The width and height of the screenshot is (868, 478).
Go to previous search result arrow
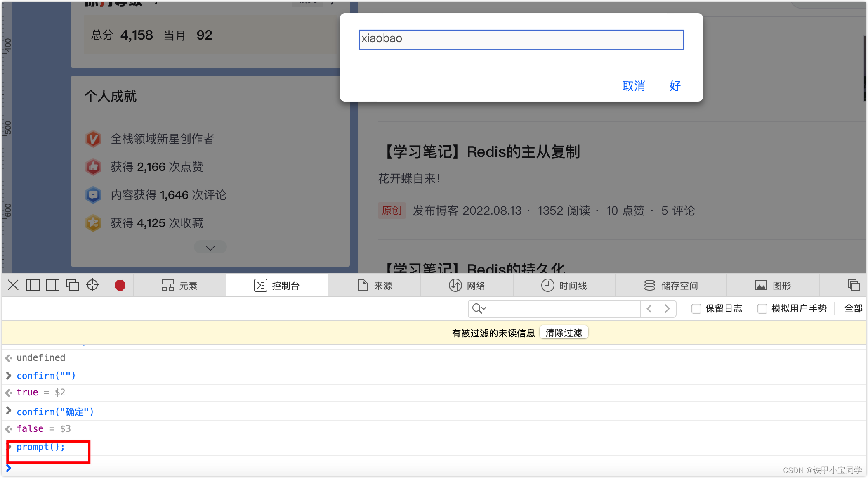click(649, 308)
